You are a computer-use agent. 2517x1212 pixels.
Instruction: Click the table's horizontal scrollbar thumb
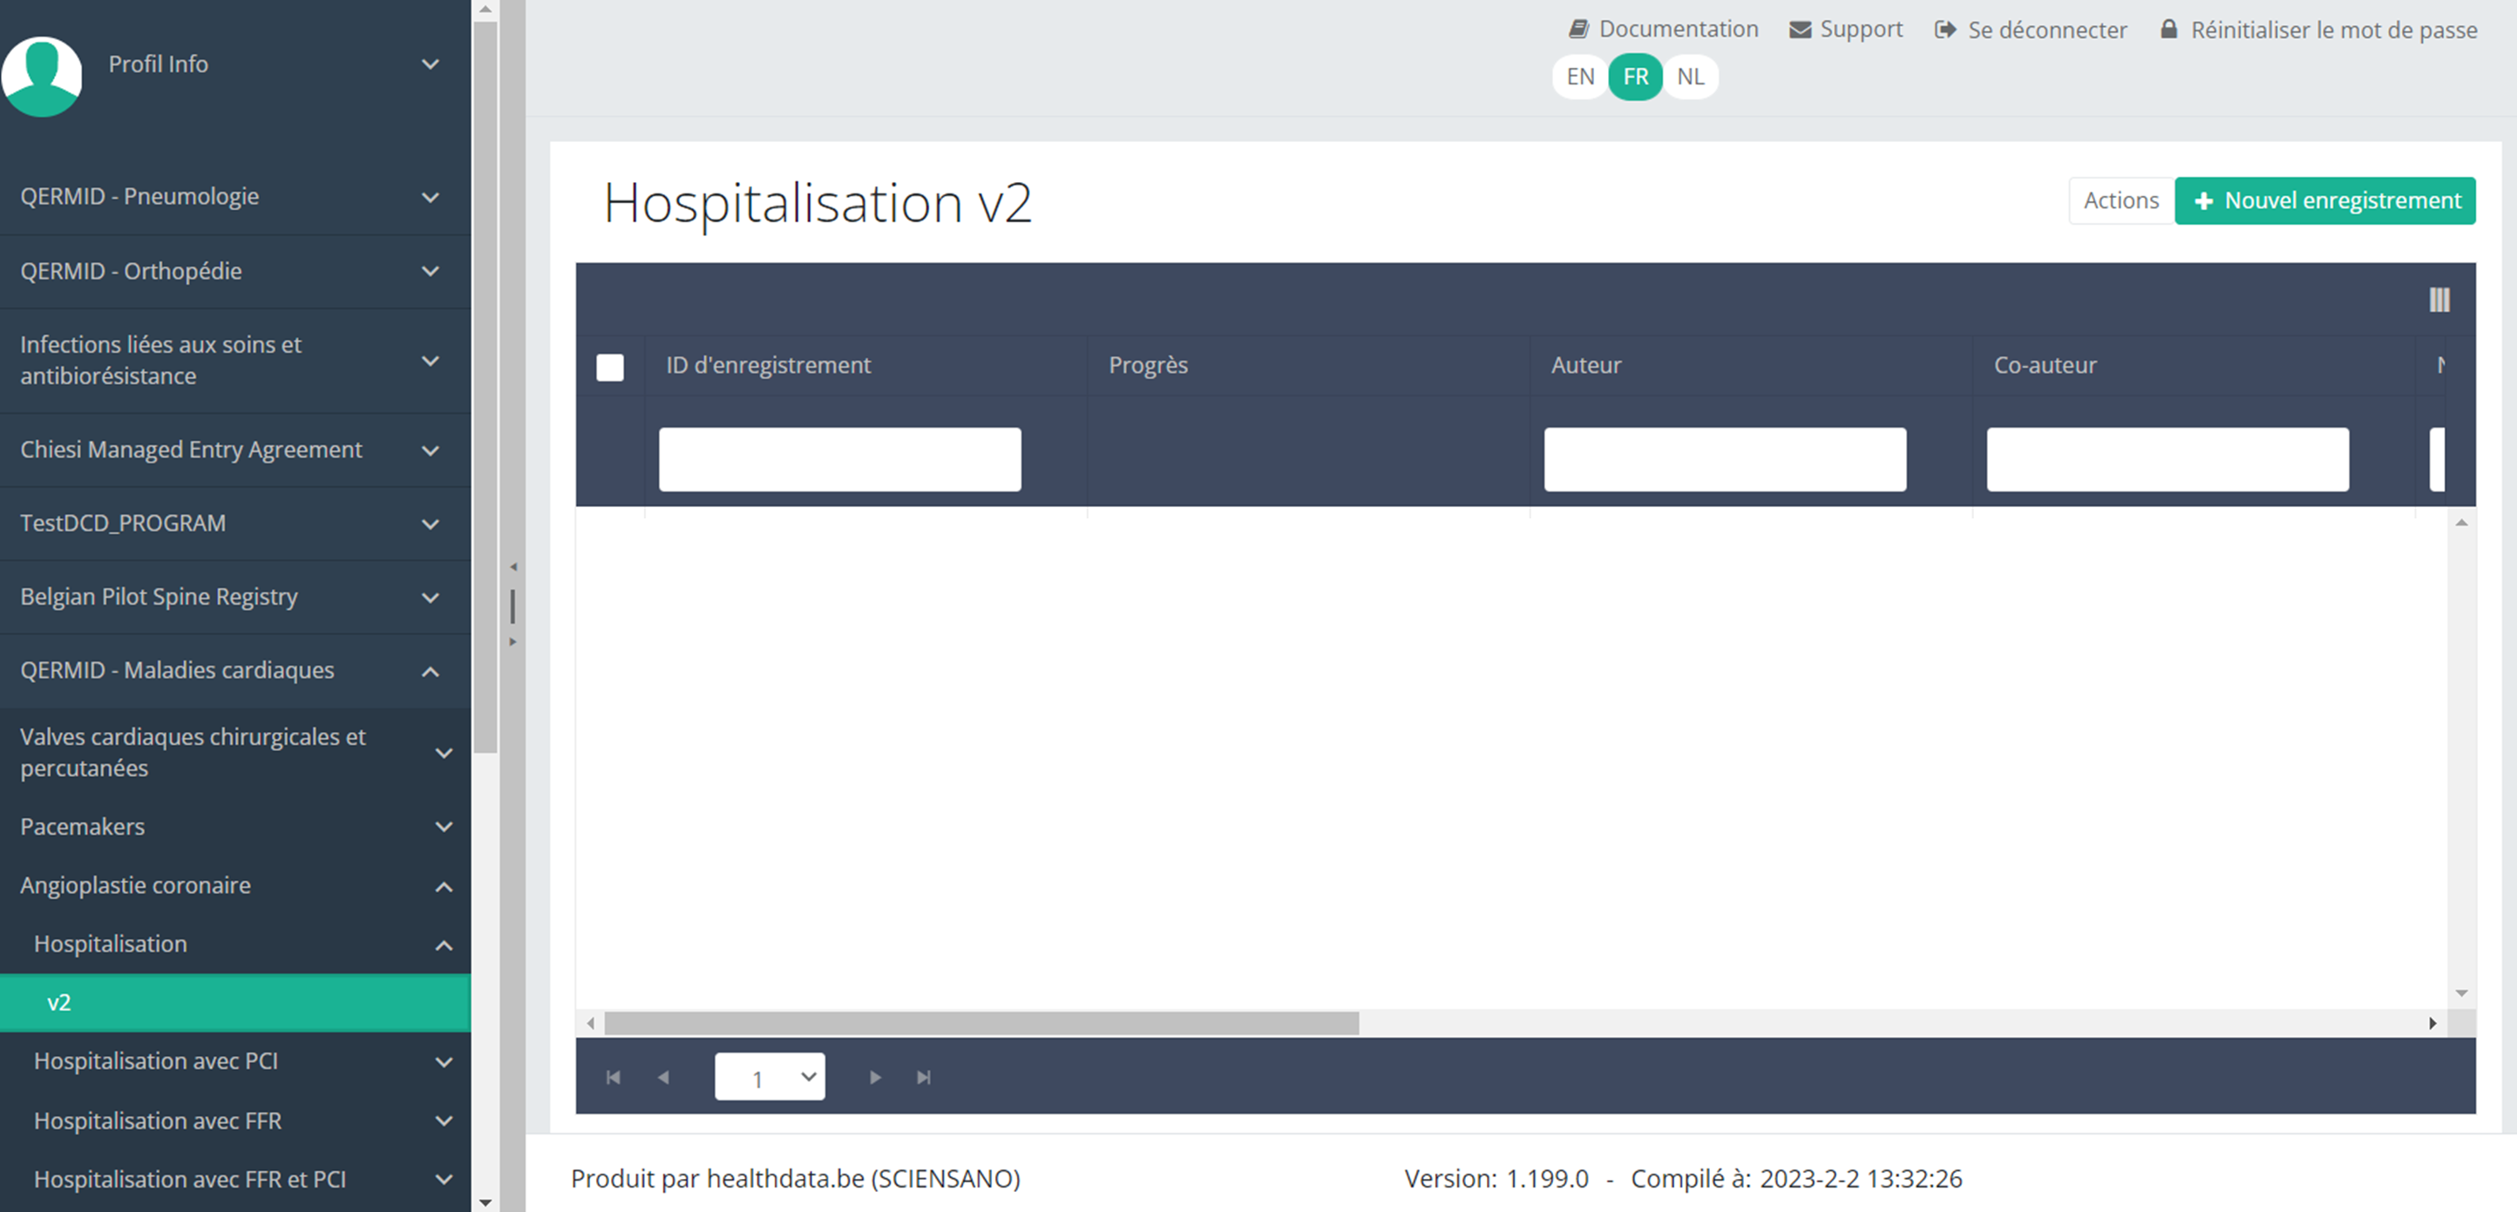pyautogui.click(x=981, y=1024)
